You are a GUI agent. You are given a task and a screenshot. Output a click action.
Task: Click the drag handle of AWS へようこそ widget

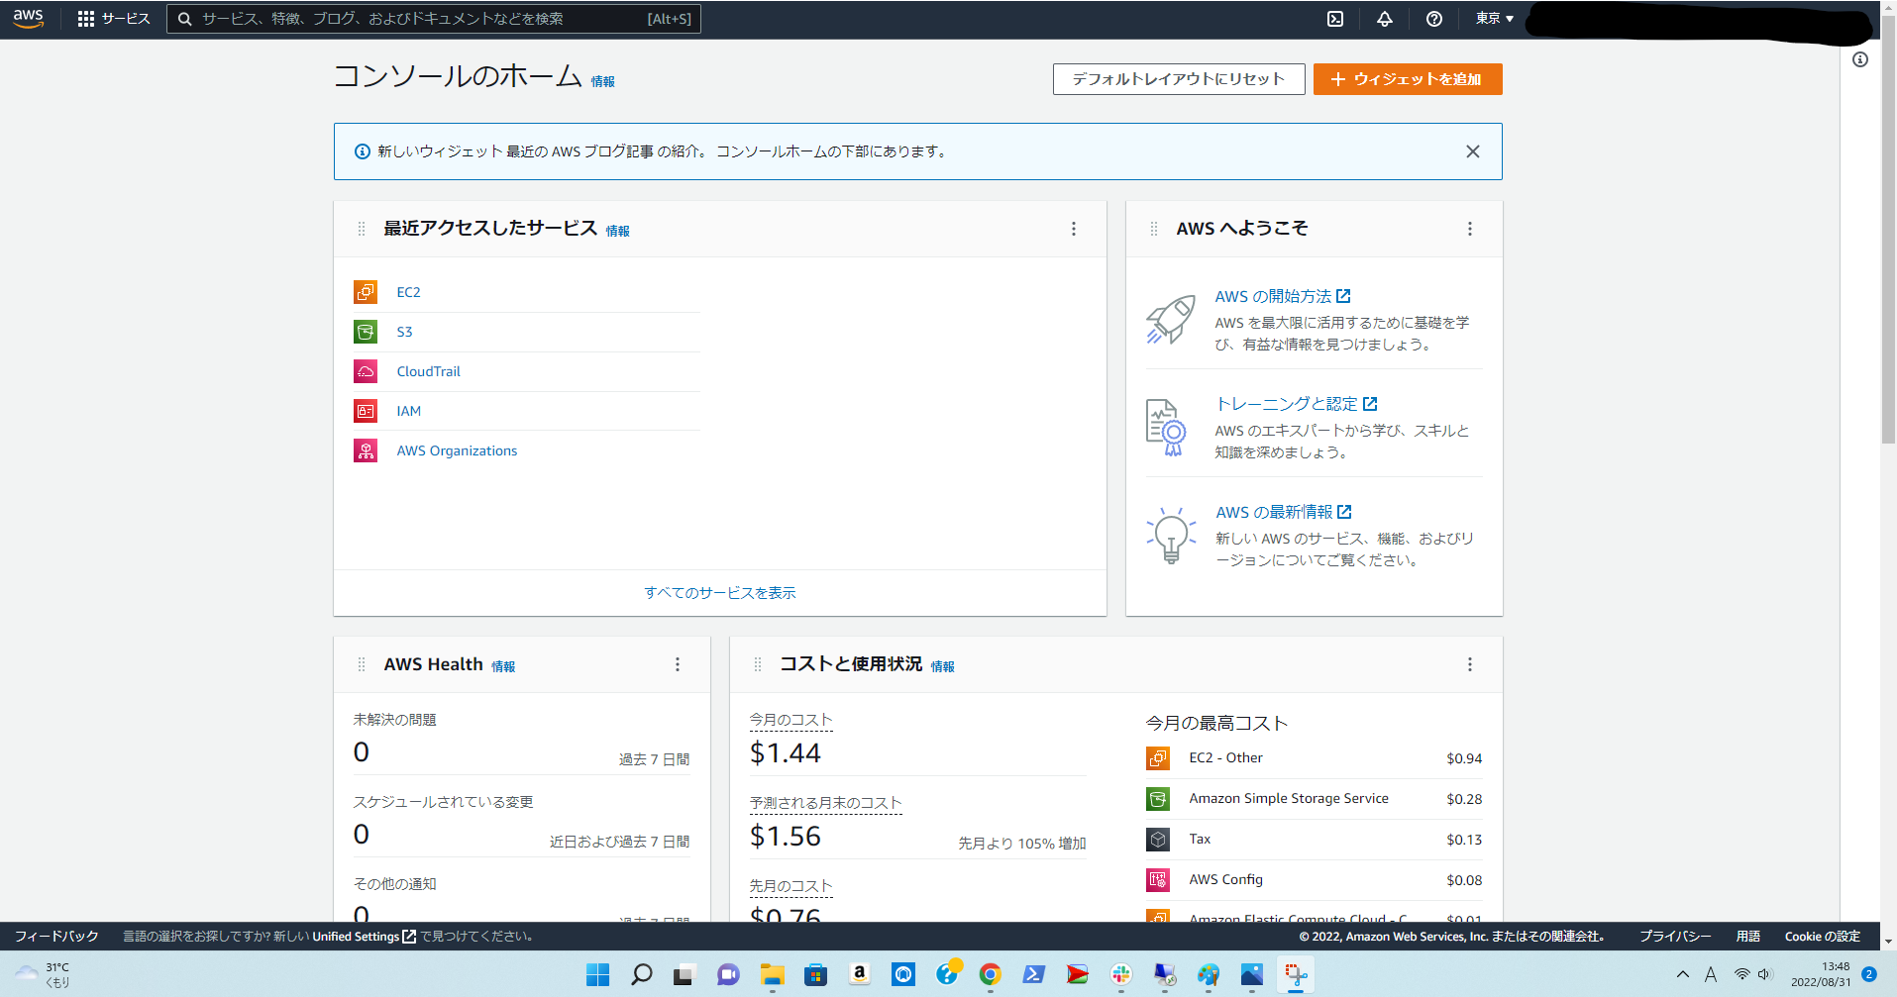(1154, 229)
